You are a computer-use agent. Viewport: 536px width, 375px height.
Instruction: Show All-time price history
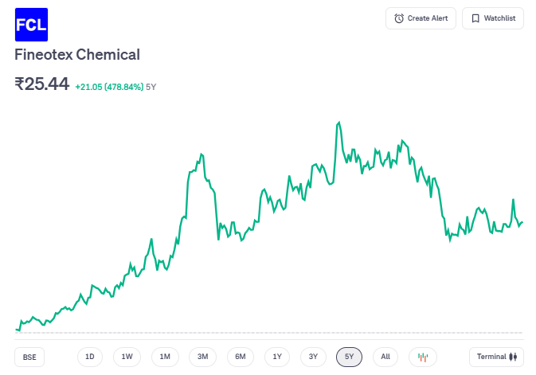click(x=385, y=357)
